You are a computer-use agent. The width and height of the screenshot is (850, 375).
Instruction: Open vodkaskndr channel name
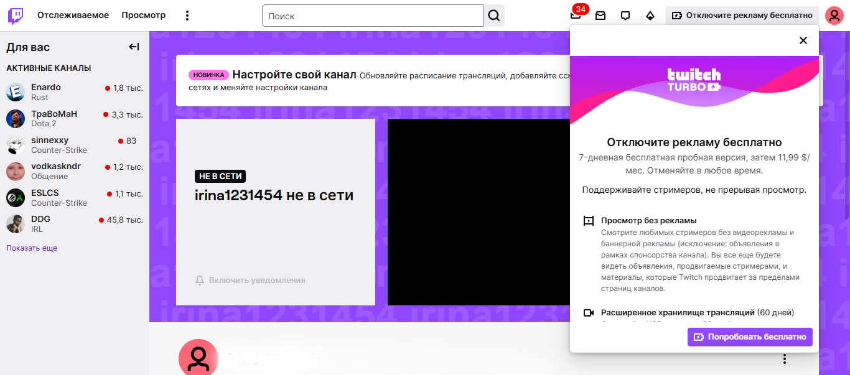coord(56,166)
